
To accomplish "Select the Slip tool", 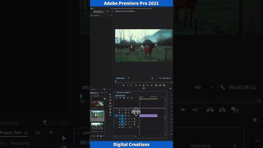I will pyautogui.click(x=110, y=106).
